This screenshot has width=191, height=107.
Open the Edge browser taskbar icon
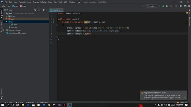click(28, 105)
